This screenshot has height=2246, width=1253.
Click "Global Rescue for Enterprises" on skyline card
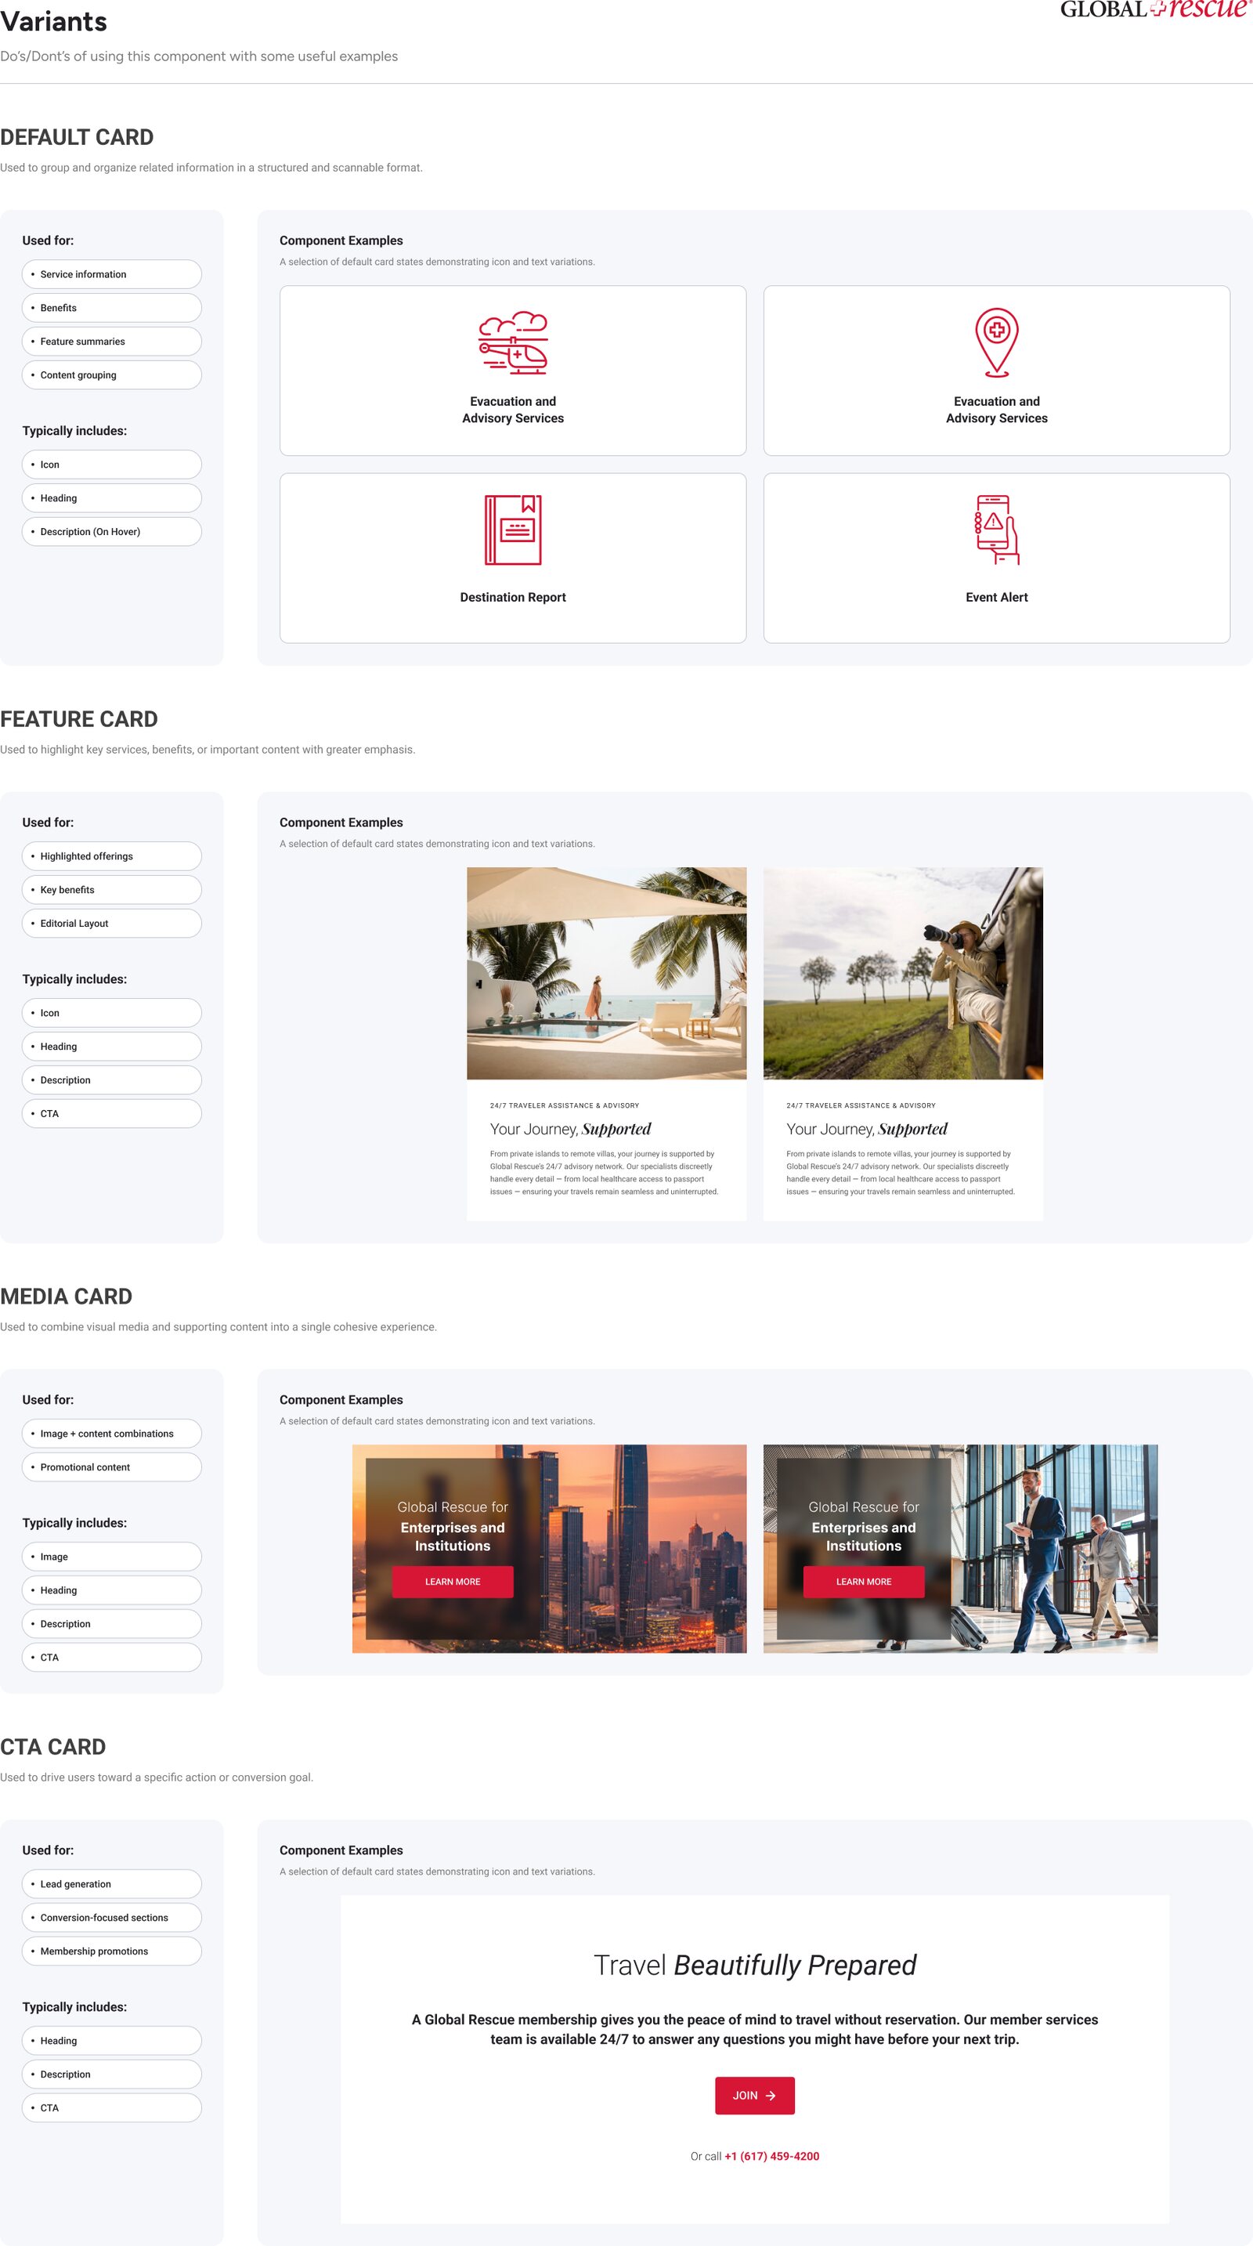(x=452, y=1526)
